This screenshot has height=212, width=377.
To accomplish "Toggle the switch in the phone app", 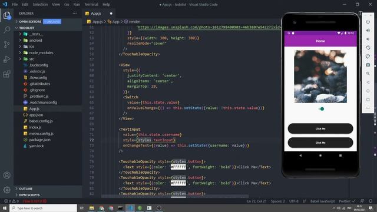I will (x=321, y=109).
